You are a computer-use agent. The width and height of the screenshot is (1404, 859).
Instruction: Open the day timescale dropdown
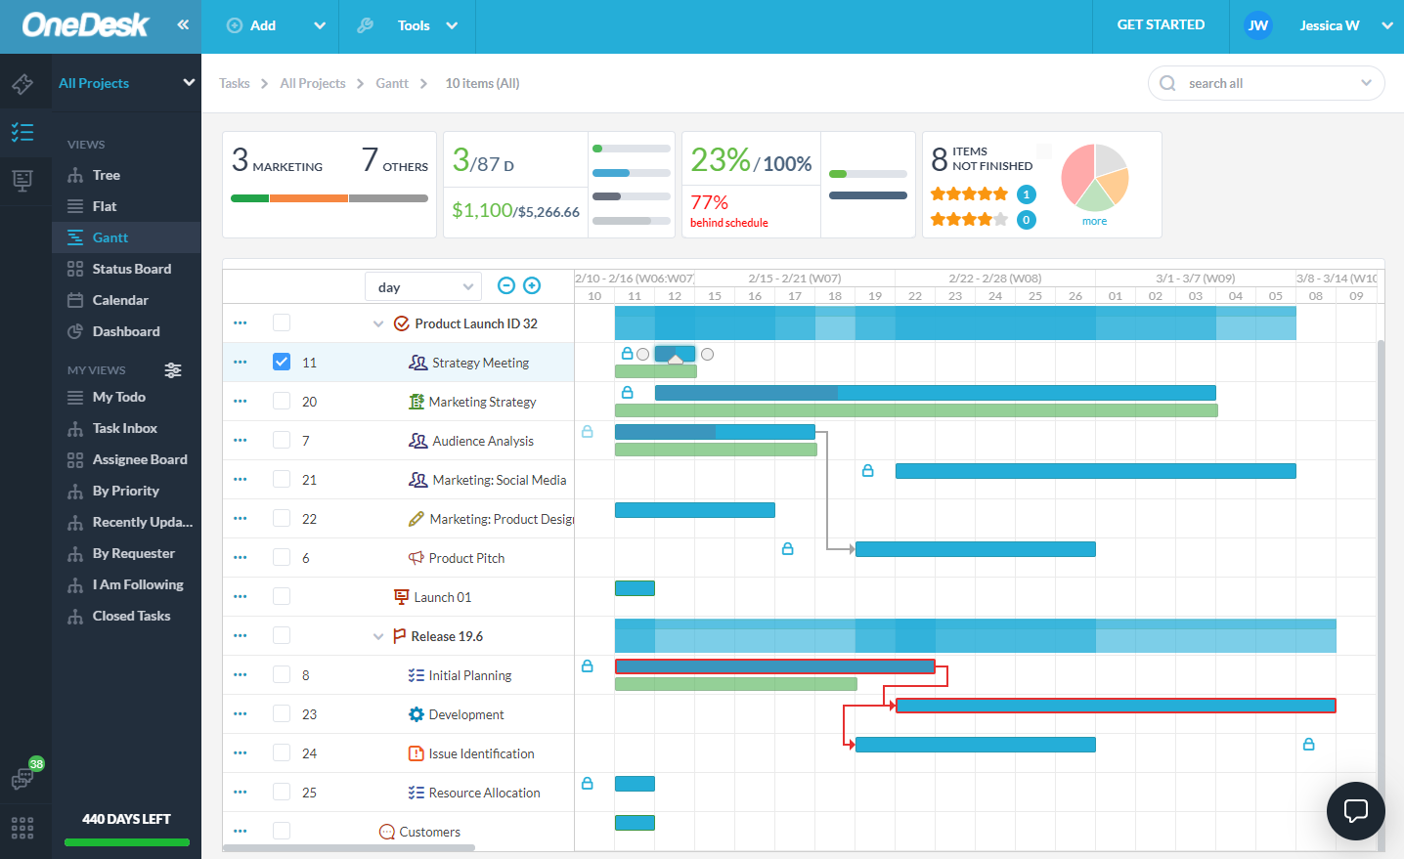(423, 286)
